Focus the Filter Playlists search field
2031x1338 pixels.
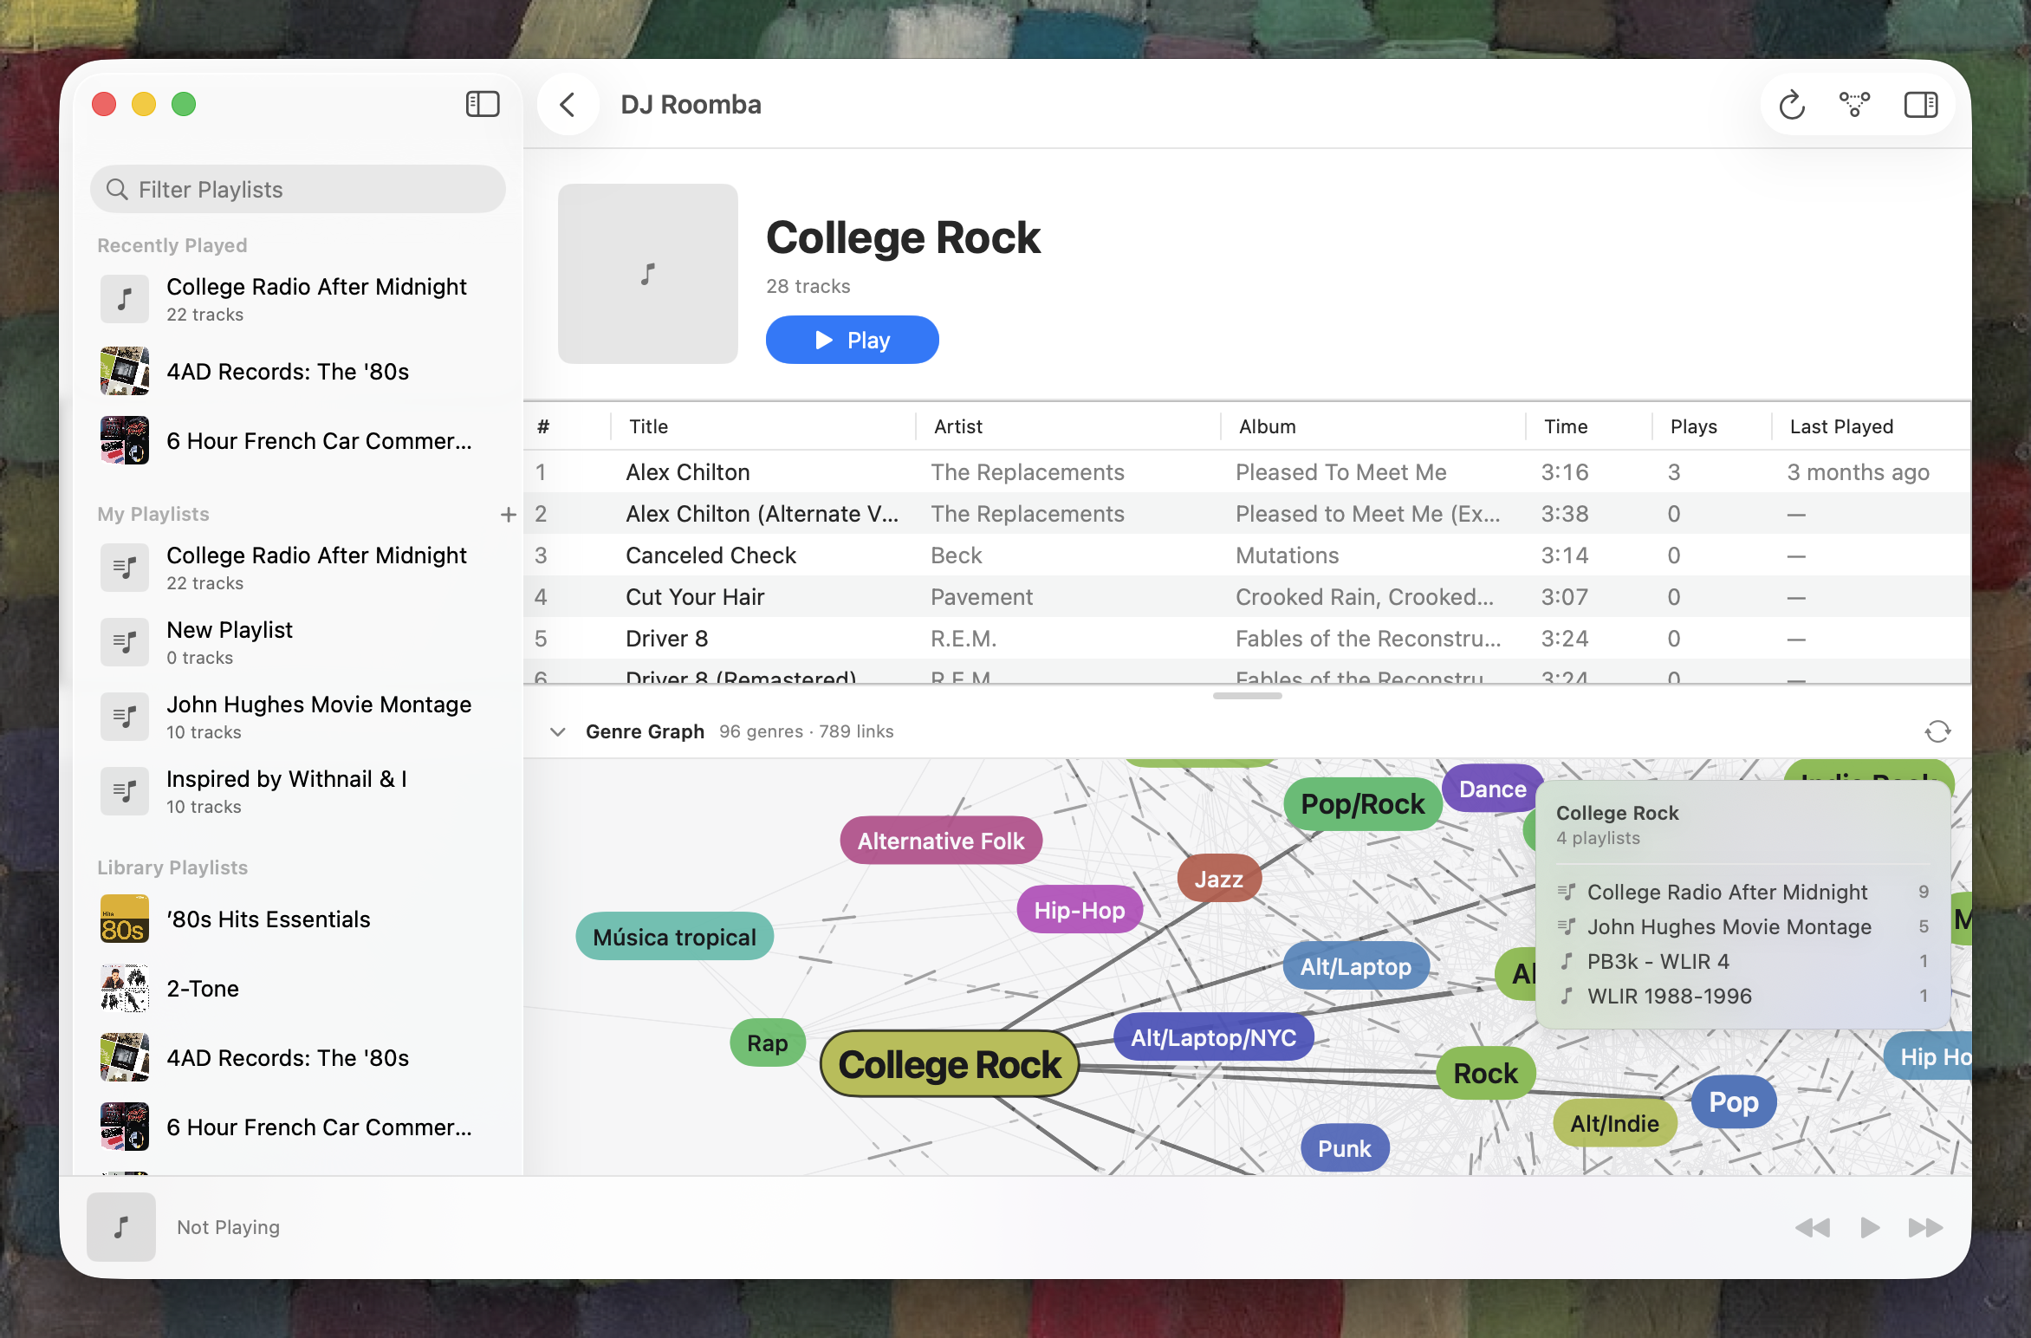tap(298, 189)
